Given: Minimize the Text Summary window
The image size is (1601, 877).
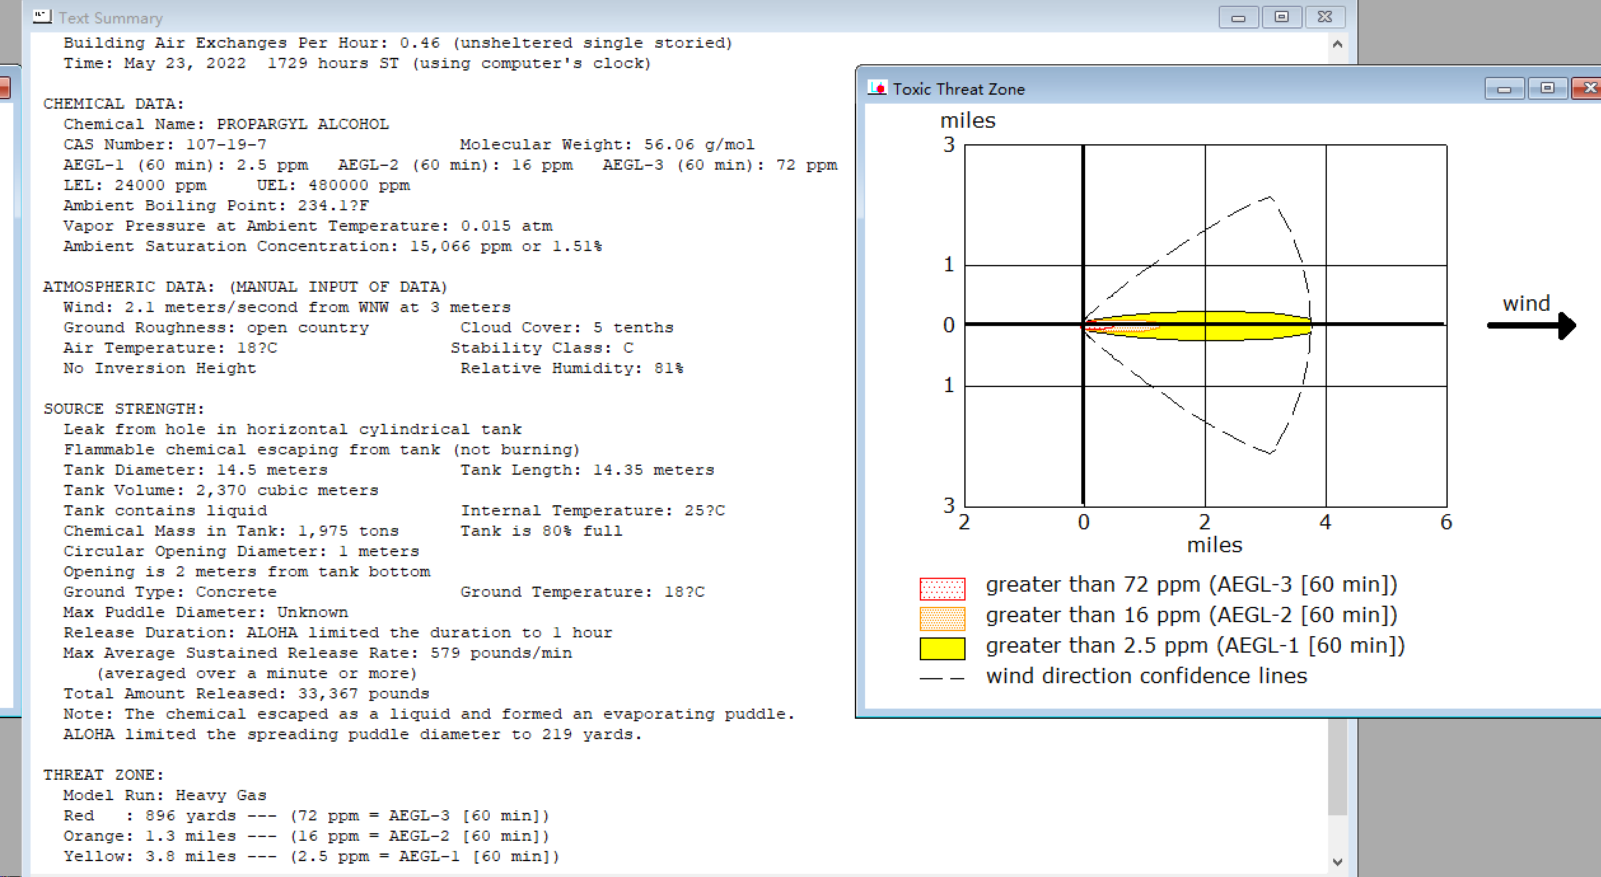Looking at the screenshot, I should tap(1238, 17).
